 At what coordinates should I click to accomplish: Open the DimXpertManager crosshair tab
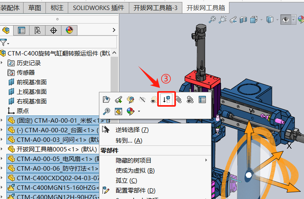coord(53,30)
